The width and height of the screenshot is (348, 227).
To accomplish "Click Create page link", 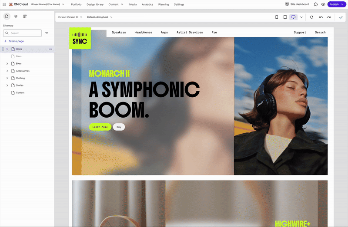I will click(x=14, y=41).
